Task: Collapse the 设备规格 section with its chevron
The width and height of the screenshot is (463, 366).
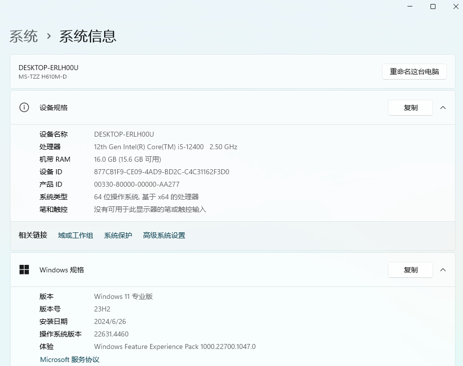Action: [443, 108]
